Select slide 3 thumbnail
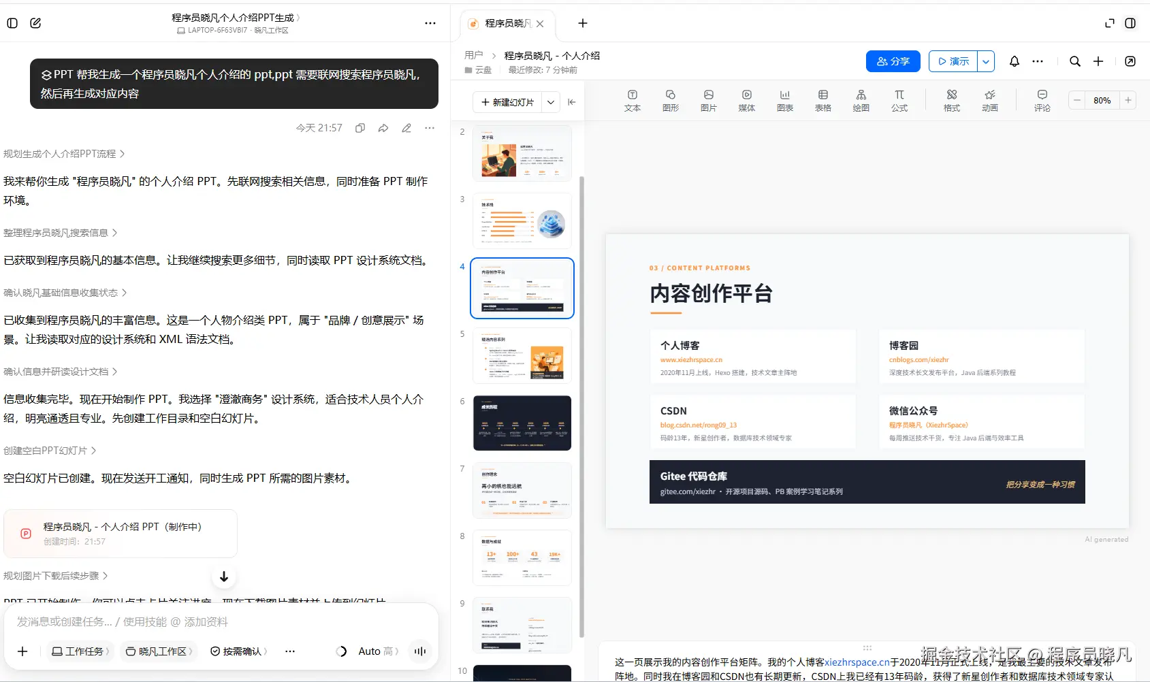This screenshot has width=1150, height=682. point(522,221)
